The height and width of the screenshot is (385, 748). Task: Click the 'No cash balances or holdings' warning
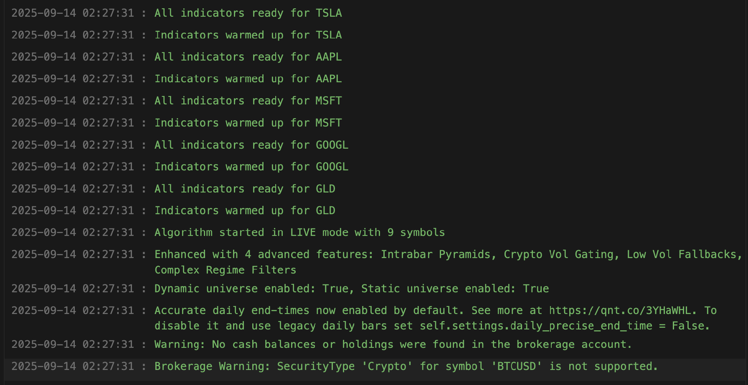[393, 344]
